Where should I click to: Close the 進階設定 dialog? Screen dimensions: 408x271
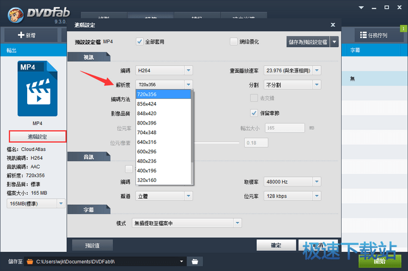pyautogui.click(x=333, y=24)
